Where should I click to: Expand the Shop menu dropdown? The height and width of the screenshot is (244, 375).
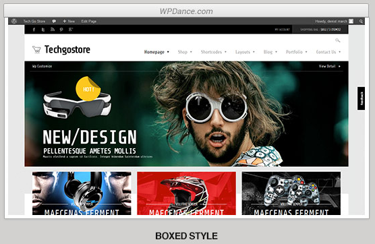point(185,52)
